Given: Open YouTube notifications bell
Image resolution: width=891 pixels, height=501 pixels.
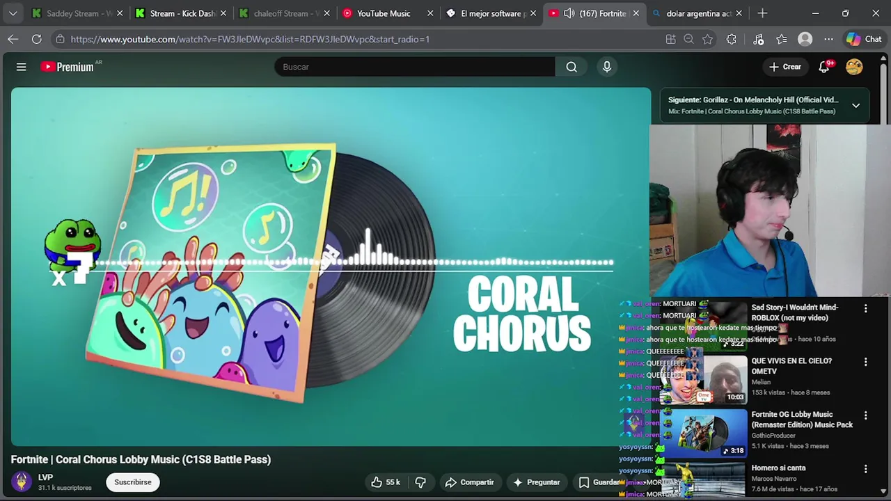Looking at the screenshot, I should click(x=824, y=67).
